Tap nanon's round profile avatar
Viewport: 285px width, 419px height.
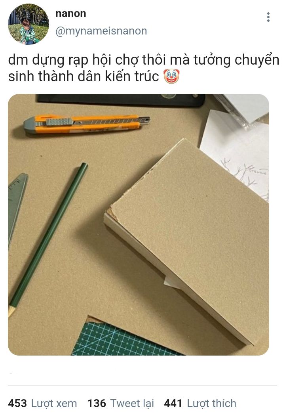coord(28,24)
